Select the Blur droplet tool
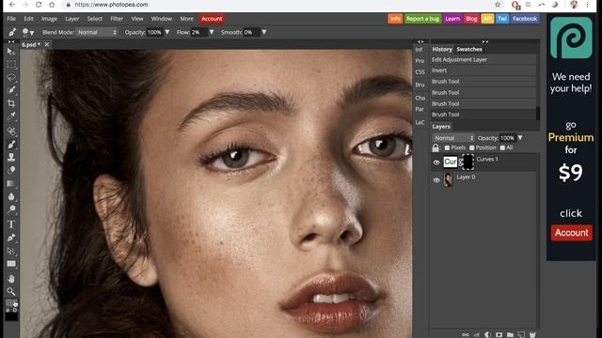This screenshot has width=602, height=338. pyautogui.click(x=11, y=196)
